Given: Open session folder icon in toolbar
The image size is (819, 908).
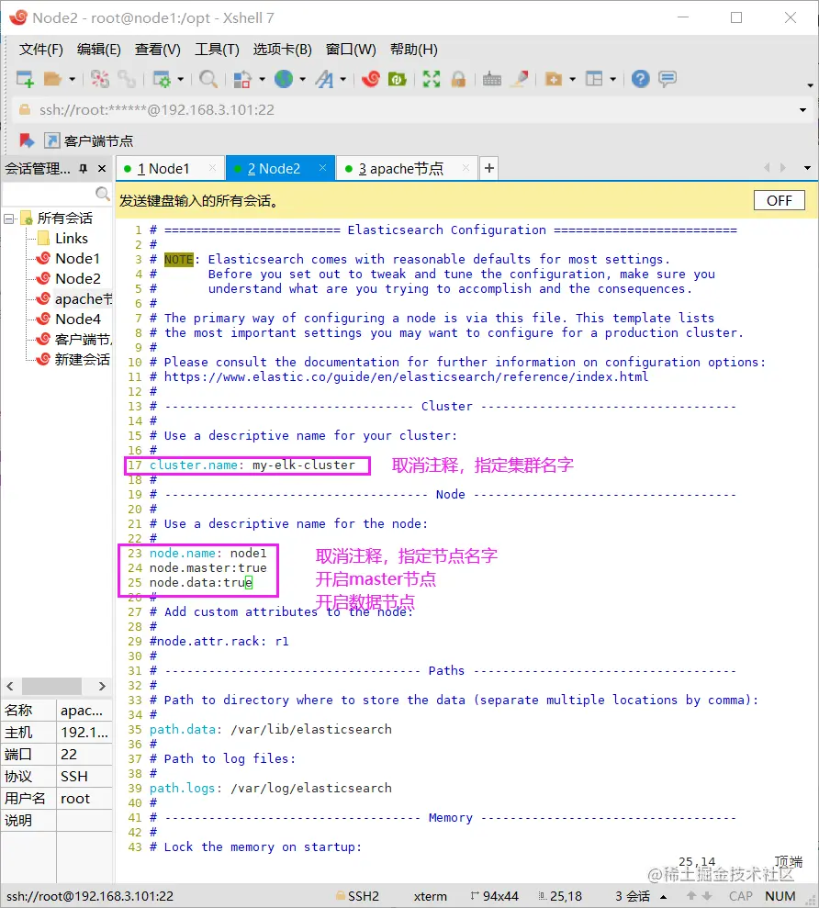Looking at the screenshot, I should (52, 79).
